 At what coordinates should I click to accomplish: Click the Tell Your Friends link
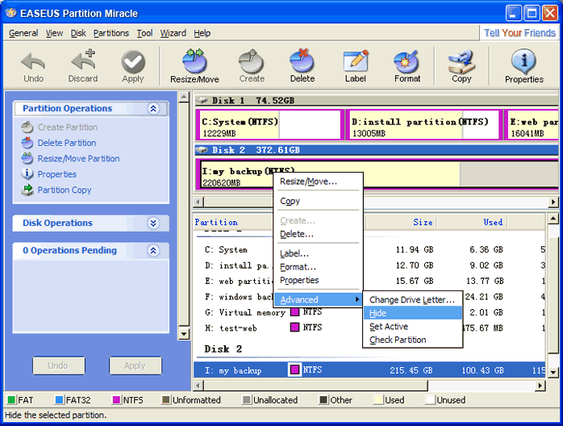519,33
